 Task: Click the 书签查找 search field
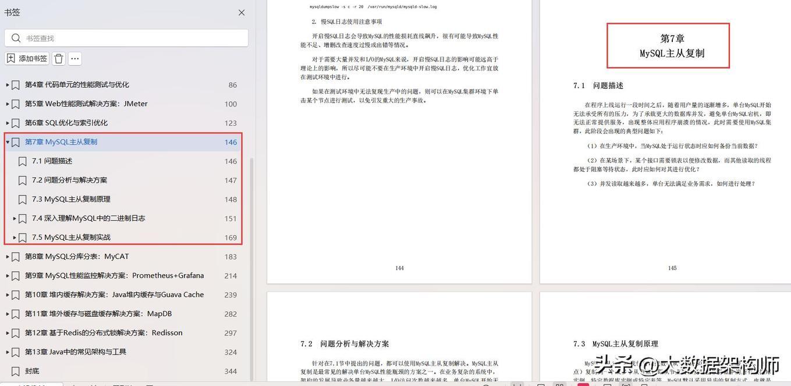point(126,38)
